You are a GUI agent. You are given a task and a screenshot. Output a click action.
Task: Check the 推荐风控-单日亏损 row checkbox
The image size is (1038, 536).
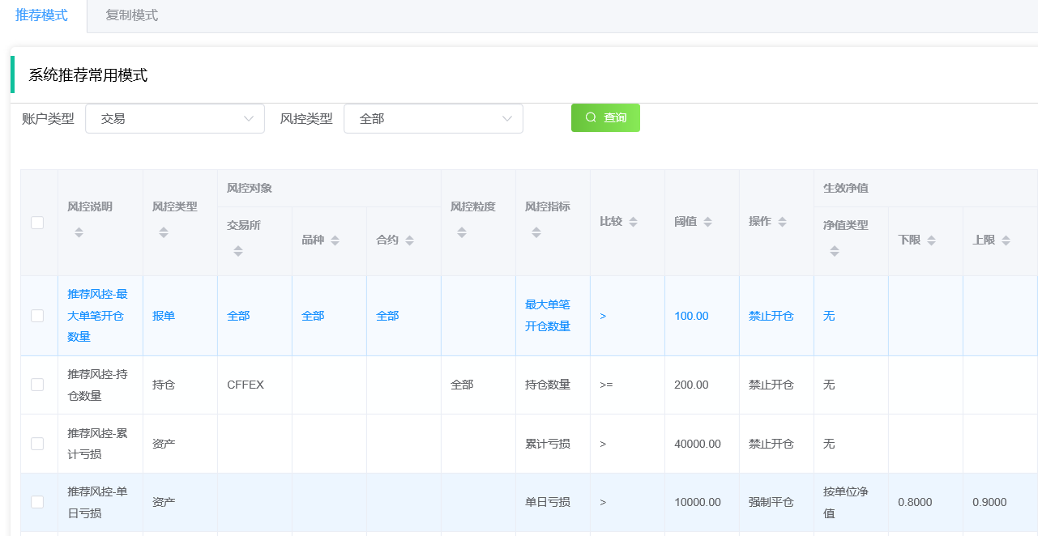pyautogui.click(x=36, y=501)
